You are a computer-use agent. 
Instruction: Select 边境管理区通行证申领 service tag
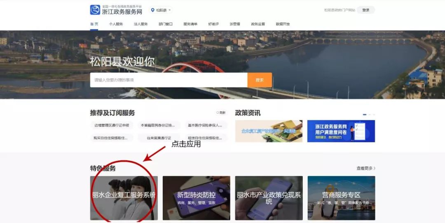click(x=112, y=125)
